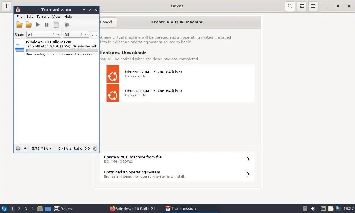Open Transmission options gear in status bar
Image resolution: width=355 pixels, height=213 pixels.
(18, 148)
